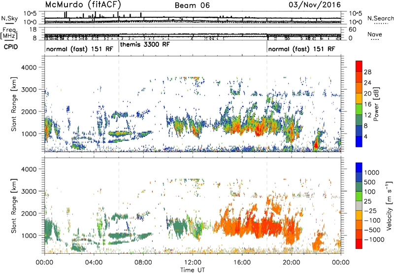Screen dimensions: 394x273
Task: Click the last normal (fast) 151 RF label
Action: click(x=301, y=49)
